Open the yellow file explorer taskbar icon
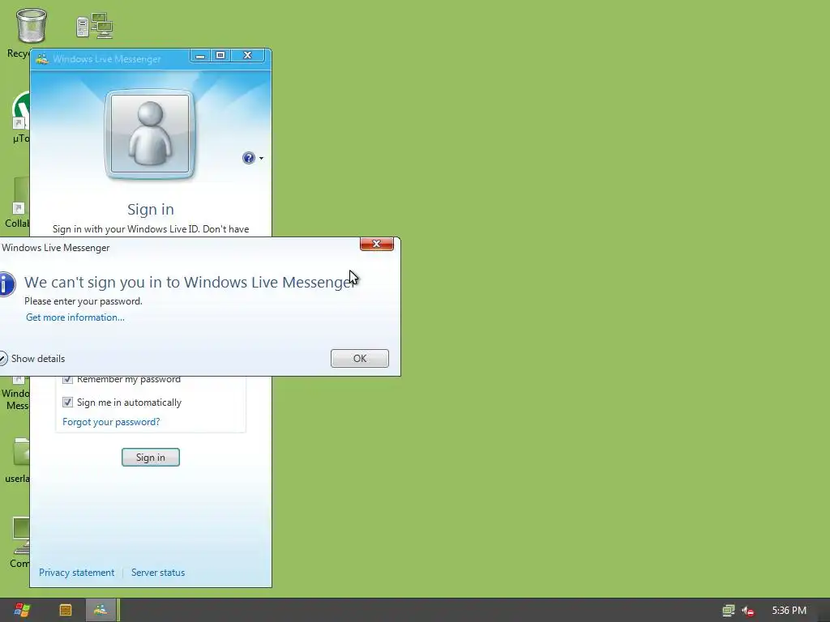Screen dimensions: 830x622 [x=66, y=610]
